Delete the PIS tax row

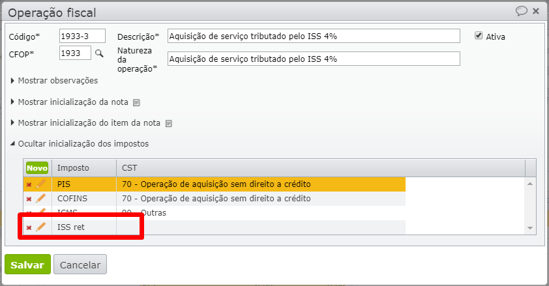tap(29, 184)
